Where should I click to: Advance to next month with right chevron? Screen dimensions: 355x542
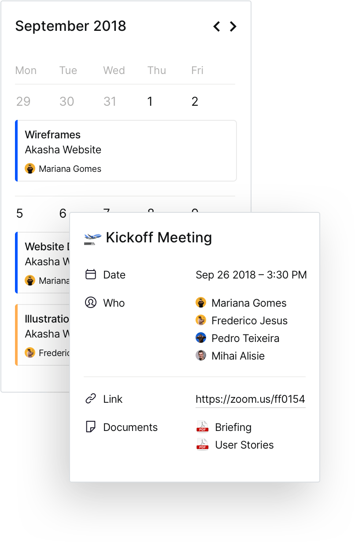[233, 26]
